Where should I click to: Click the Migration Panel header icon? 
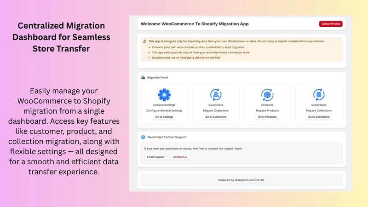[143, 77]
